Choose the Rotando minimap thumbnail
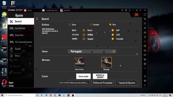Viewport: 173px width, 97px height. (x=106, y=62)
